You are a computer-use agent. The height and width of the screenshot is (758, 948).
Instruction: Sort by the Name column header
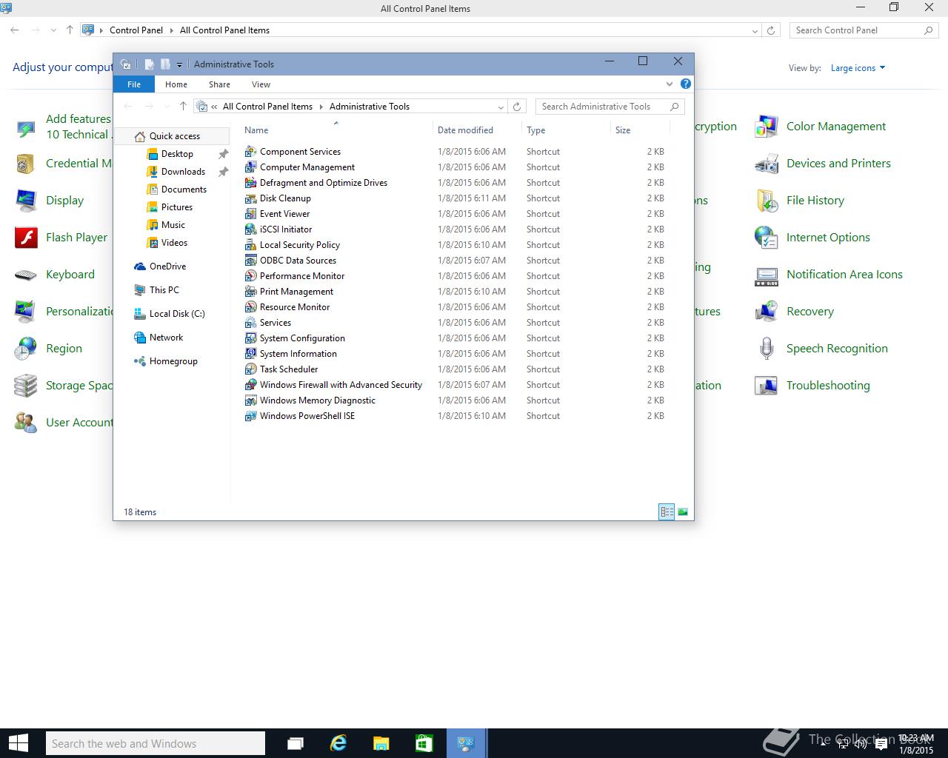tap(256, 130)
